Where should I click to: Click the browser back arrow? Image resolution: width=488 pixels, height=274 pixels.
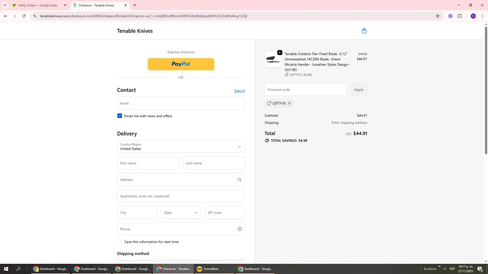[6, 16]
